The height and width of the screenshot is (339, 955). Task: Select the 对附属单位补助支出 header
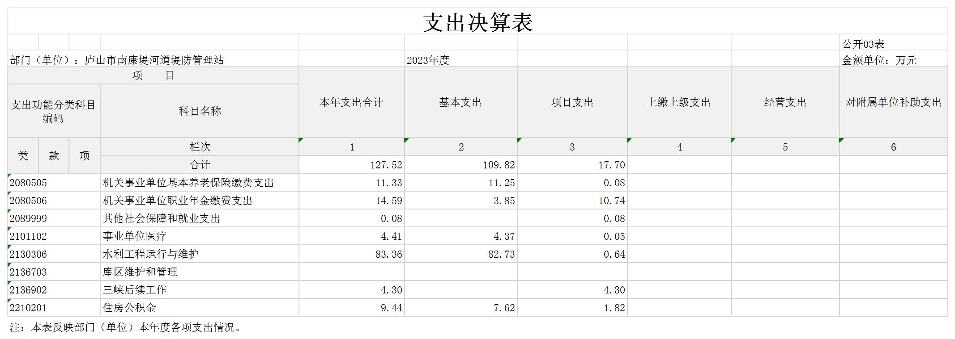(893, 102)
